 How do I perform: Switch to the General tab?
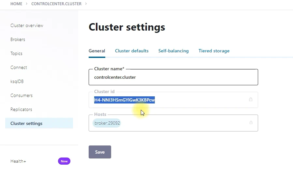point(97,51)
